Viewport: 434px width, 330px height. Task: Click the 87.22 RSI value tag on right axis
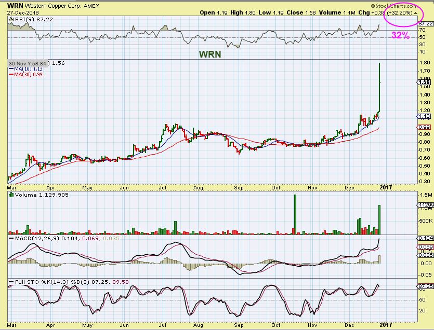click(x=426, y=24)
